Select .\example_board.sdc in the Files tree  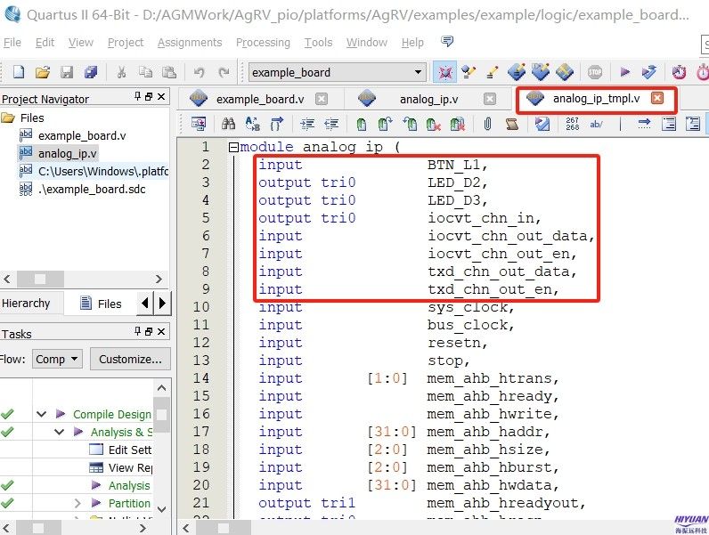tap(92, 189)
